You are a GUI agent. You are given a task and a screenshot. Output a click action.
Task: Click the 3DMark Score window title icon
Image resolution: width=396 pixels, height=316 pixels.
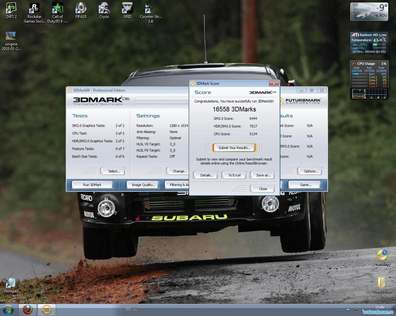coord(193,83)
